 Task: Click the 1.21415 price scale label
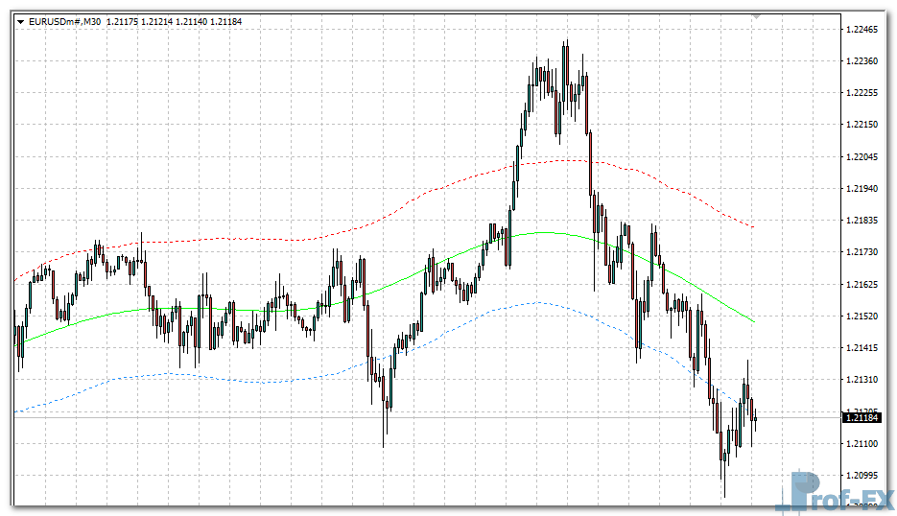pos(862,348)
